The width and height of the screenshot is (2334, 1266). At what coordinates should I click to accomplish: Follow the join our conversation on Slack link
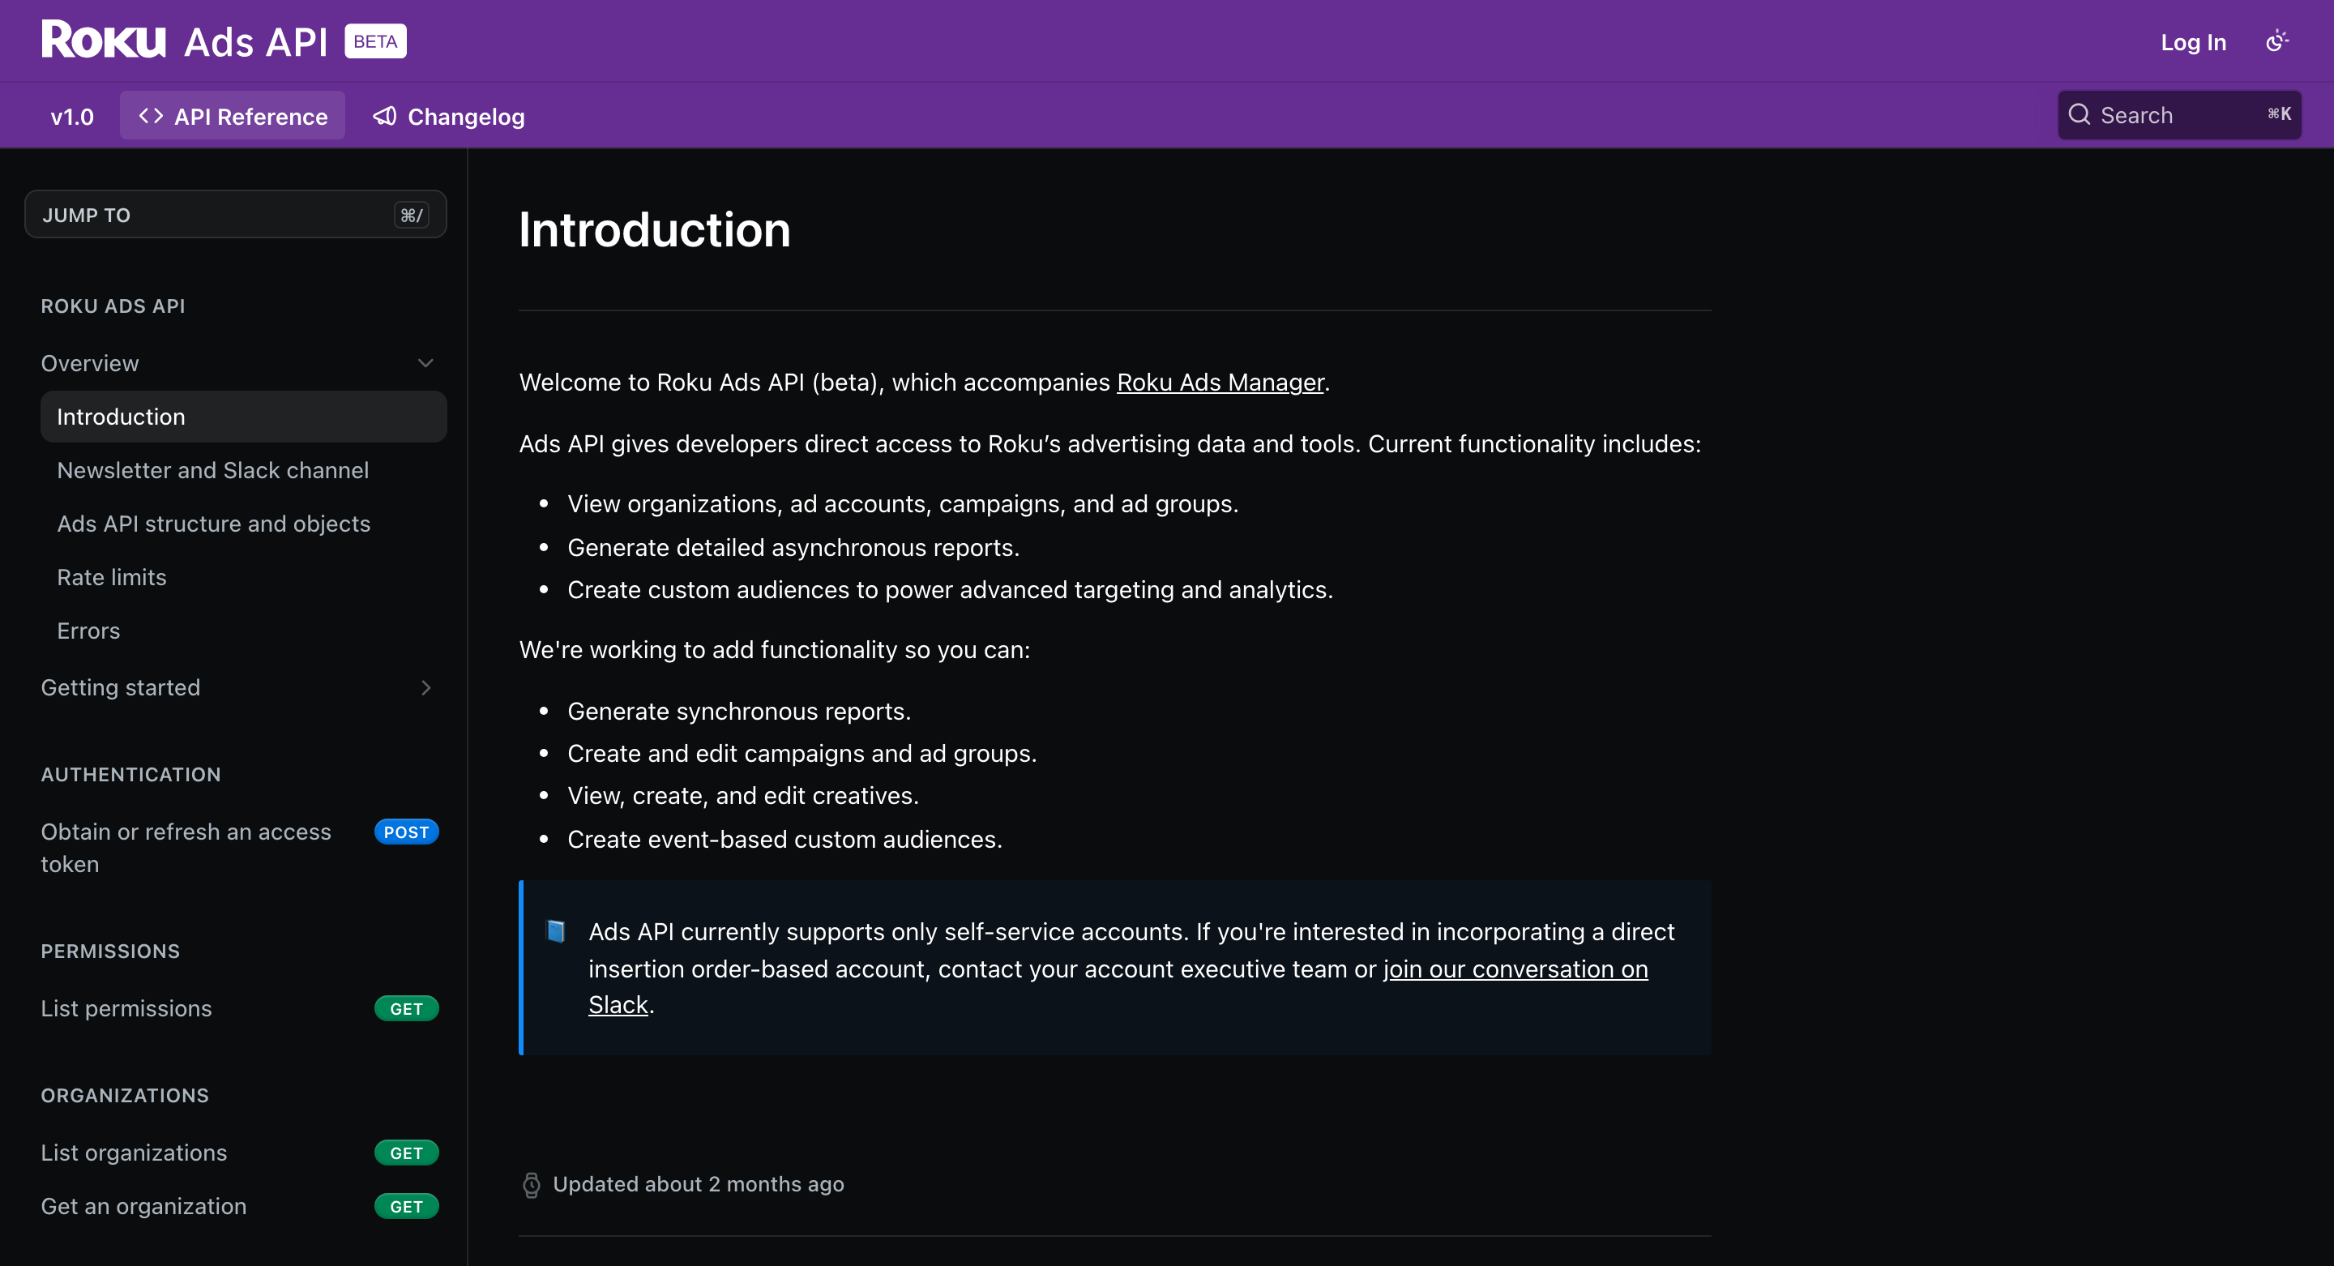(1515, 969)
